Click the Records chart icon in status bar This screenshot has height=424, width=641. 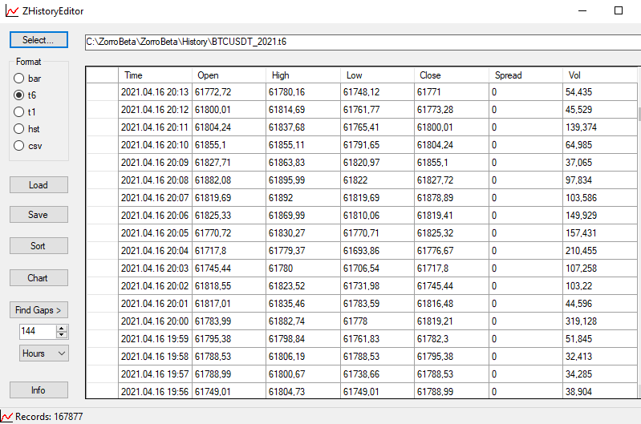(x=6, y=417)
